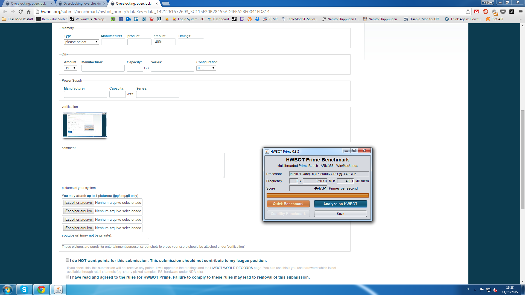Open the Chrome hamburger menu
Screen dimensions: 525x295
tap(520, 11)
